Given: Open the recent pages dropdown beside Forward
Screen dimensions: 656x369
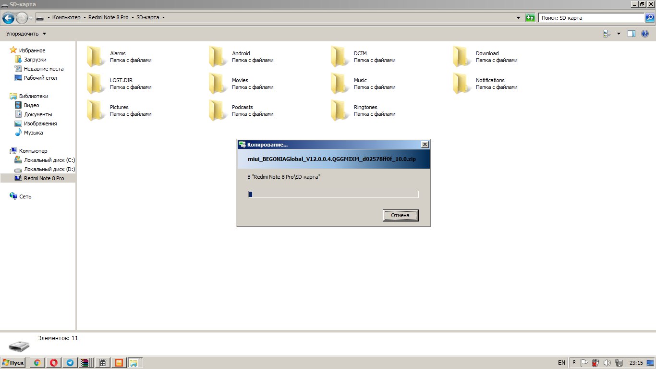Looking at the screenshot, I should 31,18.
